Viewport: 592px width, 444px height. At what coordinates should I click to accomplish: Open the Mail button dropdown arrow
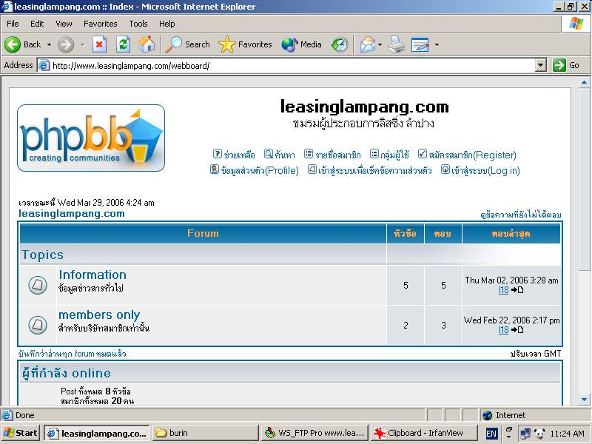point(380,44)
